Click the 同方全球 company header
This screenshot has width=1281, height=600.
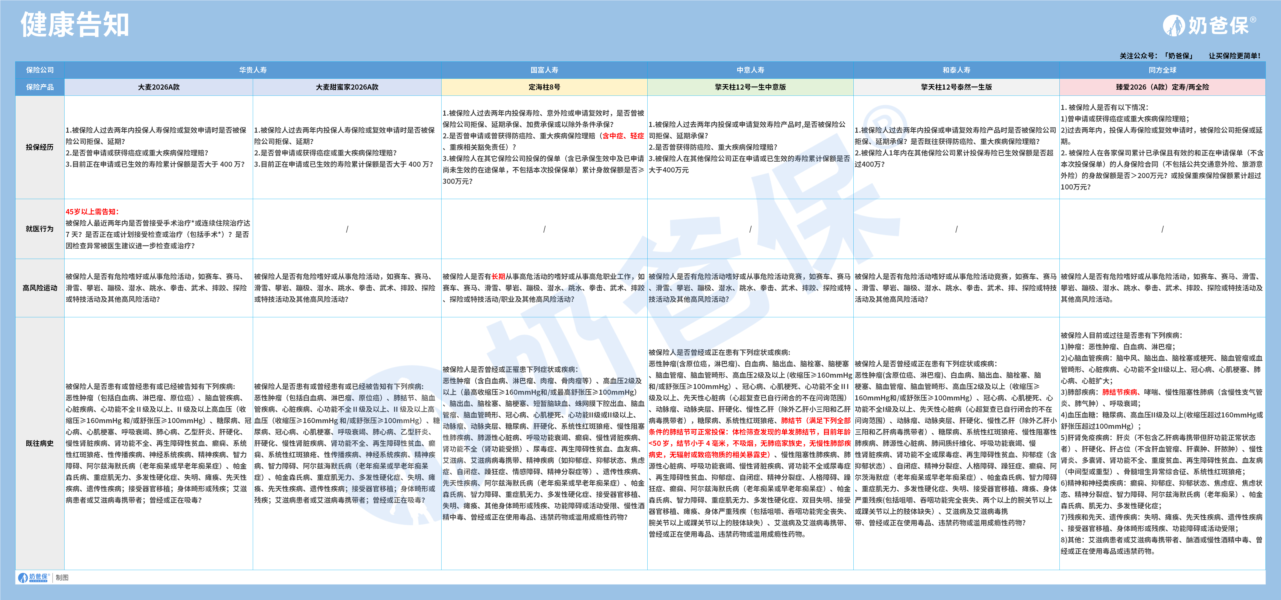[1162, 70]
